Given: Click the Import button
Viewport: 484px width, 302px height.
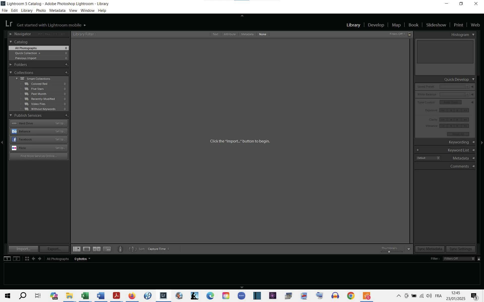Looking at the screenshot, I should click(x=23, y=249).
